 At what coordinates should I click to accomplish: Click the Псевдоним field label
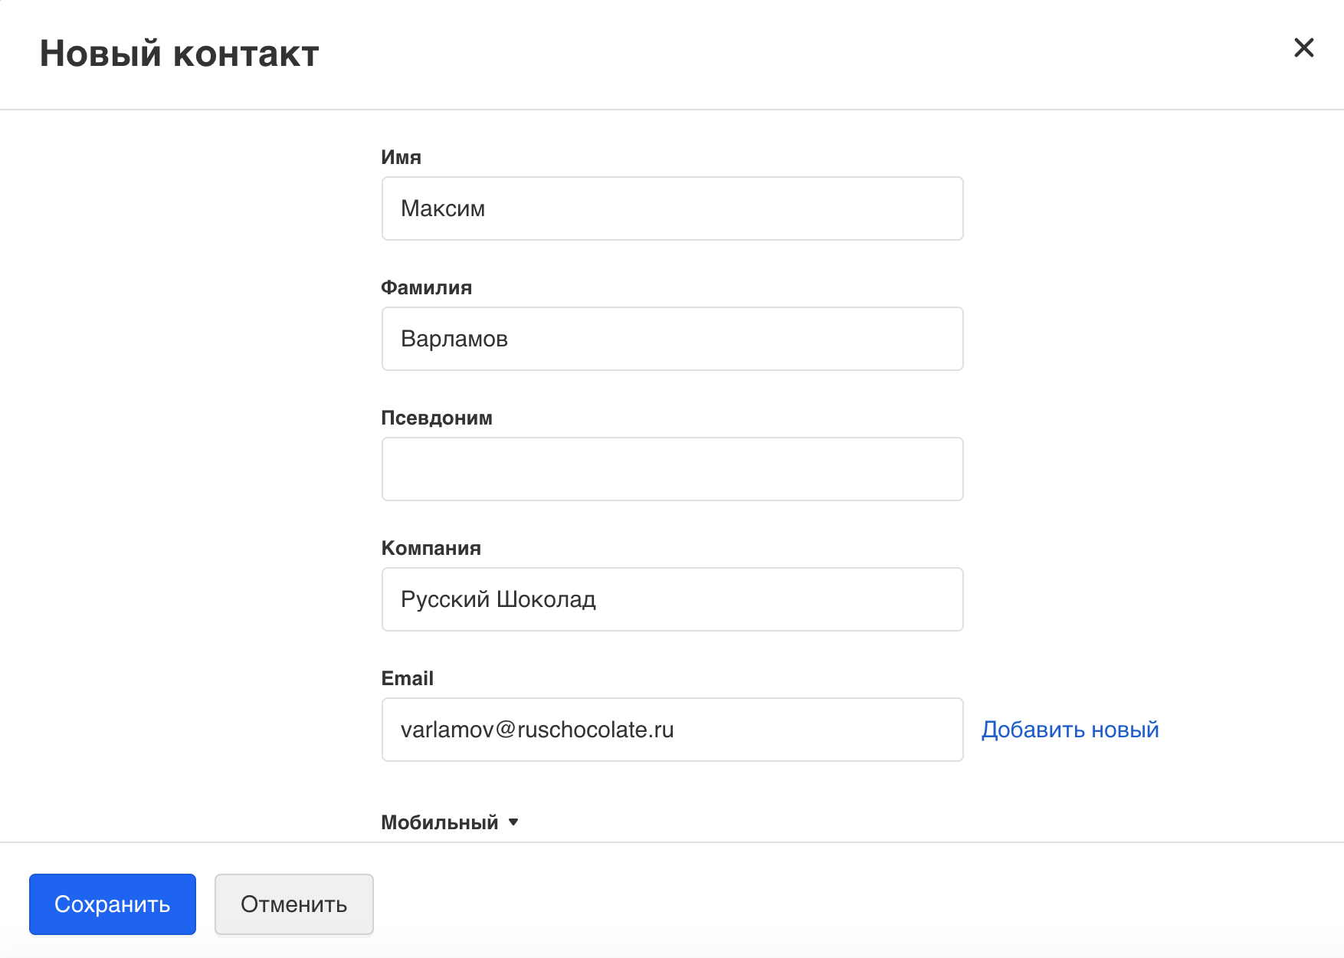click(437, 418)
